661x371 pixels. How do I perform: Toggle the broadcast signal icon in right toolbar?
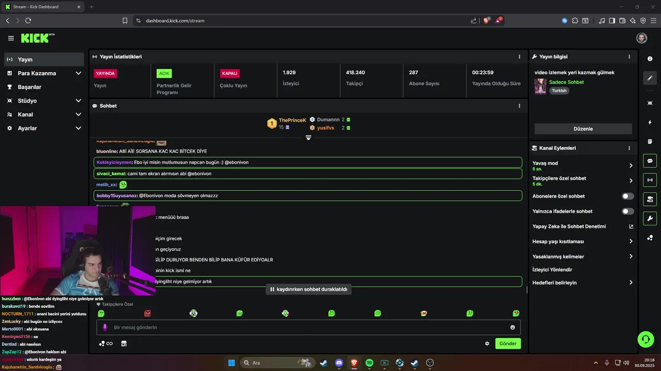pyautogui.click(x=650, y=180)
